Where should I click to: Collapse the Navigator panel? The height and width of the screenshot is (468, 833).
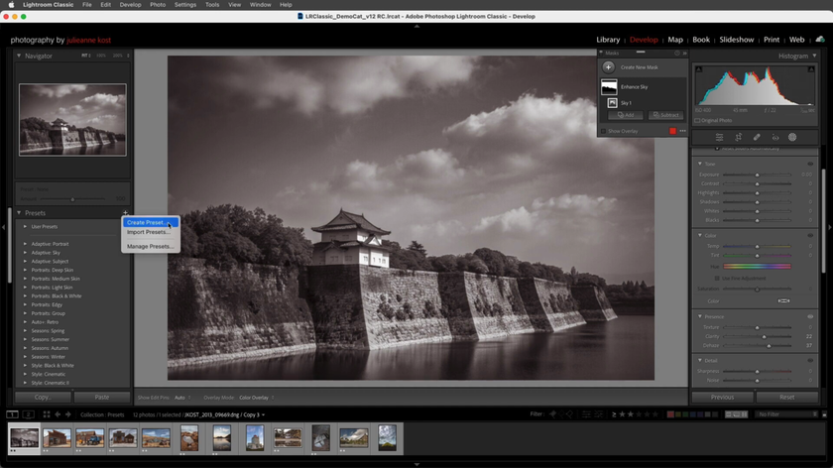click(x=19, y=56)
